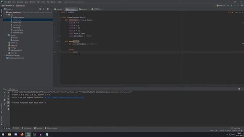Open the TODO tool window
This screenshot has height=137, width=244.
(x=16, y=128)
